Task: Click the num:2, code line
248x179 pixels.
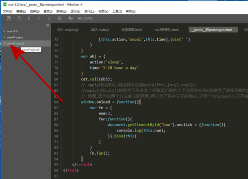Action: [105, 114]
